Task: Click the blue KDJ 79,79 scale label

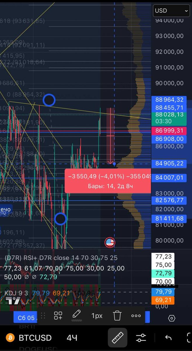Action: point(163,292)
